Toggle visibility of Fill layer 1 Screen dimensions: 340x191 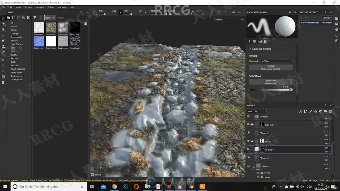coord(248,166)
